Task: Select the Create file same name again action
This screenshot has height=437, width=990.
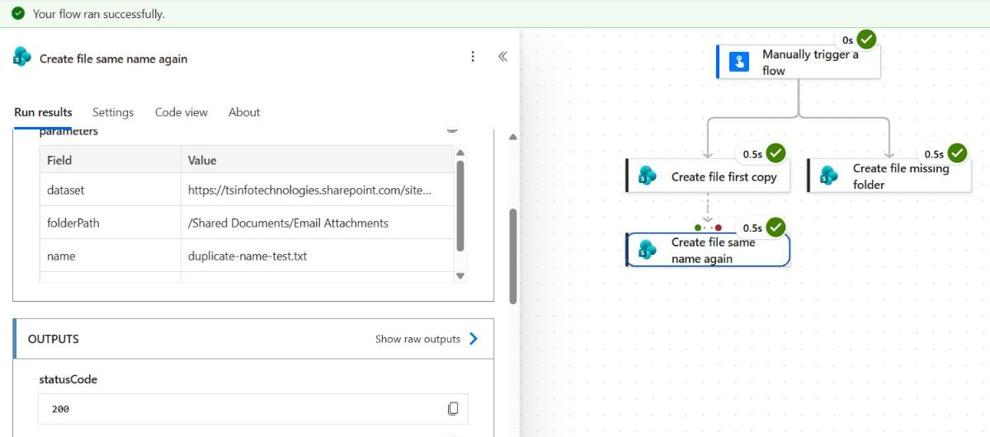Action: tap(708, 250)
